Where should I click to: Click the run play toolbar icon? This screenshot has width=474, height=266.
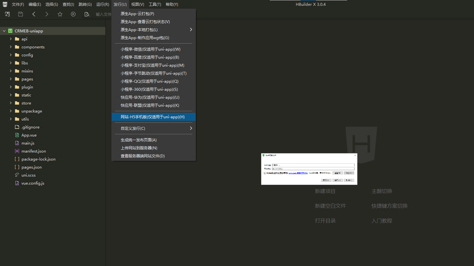click(73, 14)
